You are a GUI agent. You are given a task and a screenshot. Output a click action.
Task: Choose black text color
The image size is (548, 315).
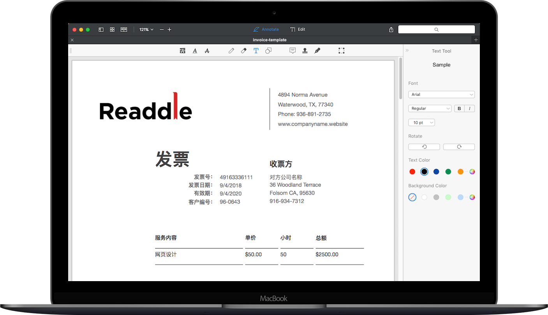click(x=424, y=172)
